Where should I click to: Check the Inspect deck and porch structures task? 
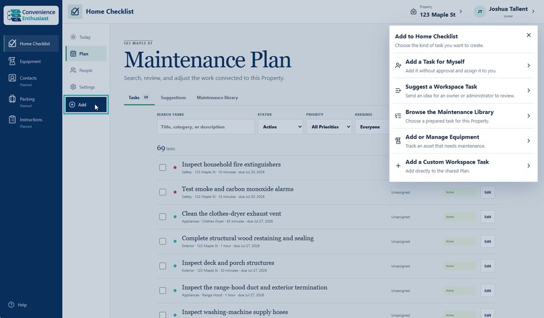pyautogui.click(x=163, y=265)
